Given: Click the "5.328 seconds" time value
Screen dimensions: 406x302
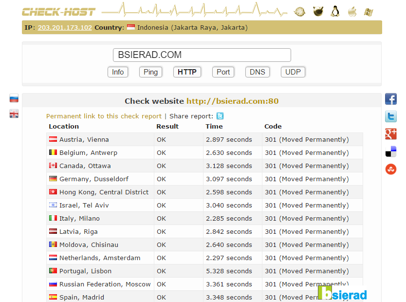Looking at the screenshot, I should [x=229, y=271].
